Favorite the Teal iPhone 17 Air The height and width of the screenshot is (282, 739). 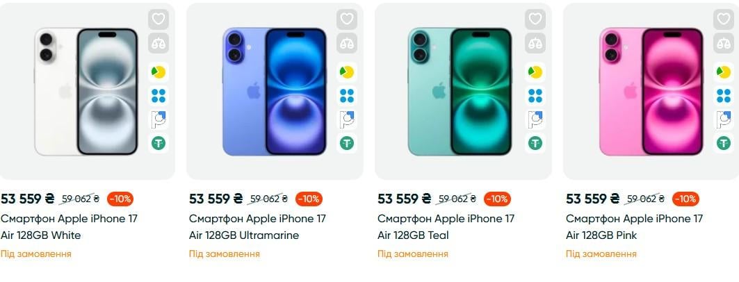click(x=535, y=19)
